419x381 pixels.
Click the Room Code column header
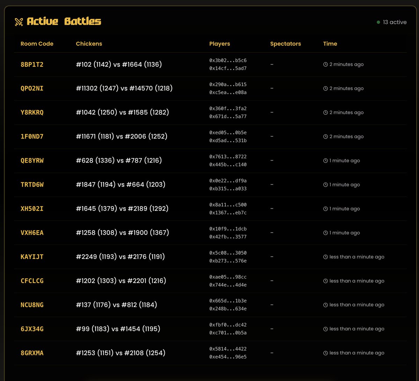[37, 44]
